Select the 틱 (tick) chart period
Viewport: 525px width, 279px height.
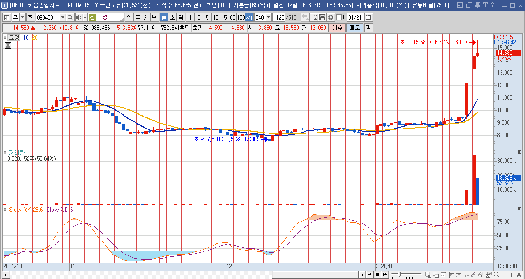180,17
